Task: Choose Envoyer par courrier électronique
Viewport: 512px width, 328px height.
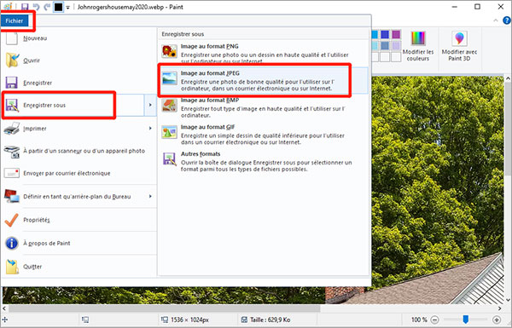Action: point(79,173)
